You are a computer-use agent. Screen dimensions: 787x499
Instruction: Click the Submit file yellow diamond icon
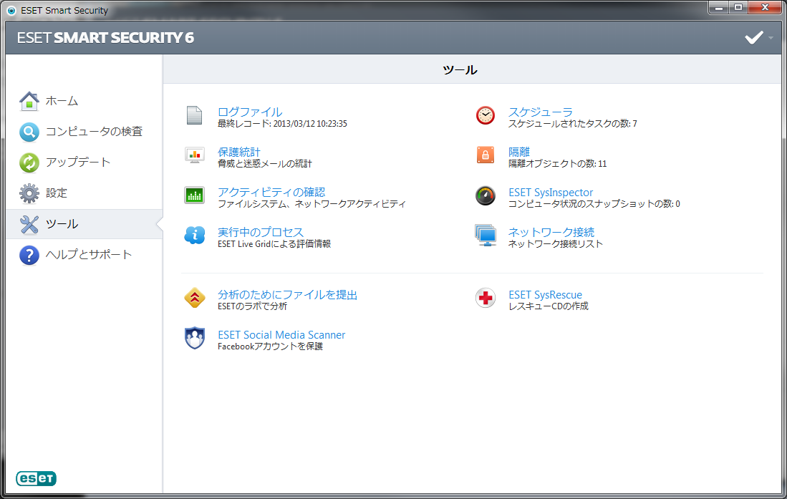tap(194, 298)
